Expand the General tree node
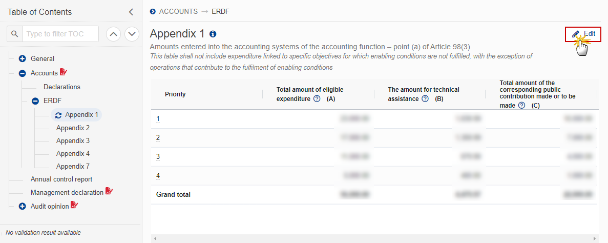Image resolution: width=608 pixels, height=243 pixels. point(23,59)
